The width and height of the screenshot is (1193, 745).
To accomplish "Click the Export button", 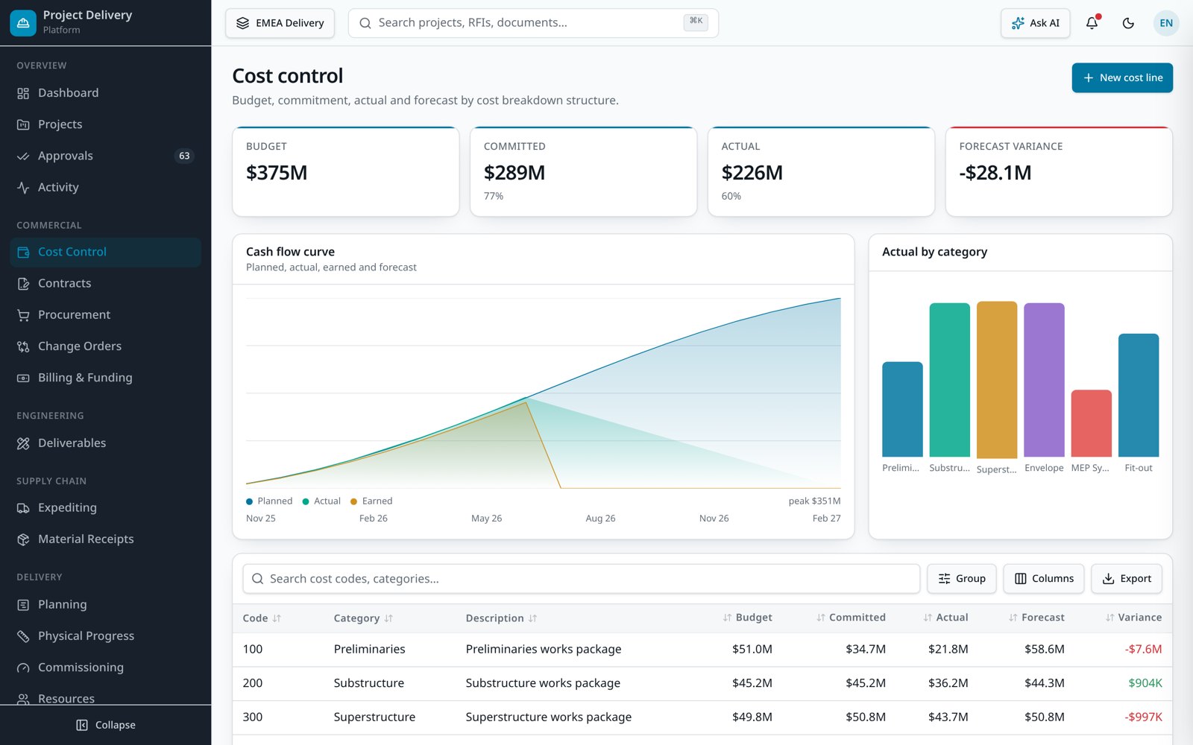I will pos(1127,579).
